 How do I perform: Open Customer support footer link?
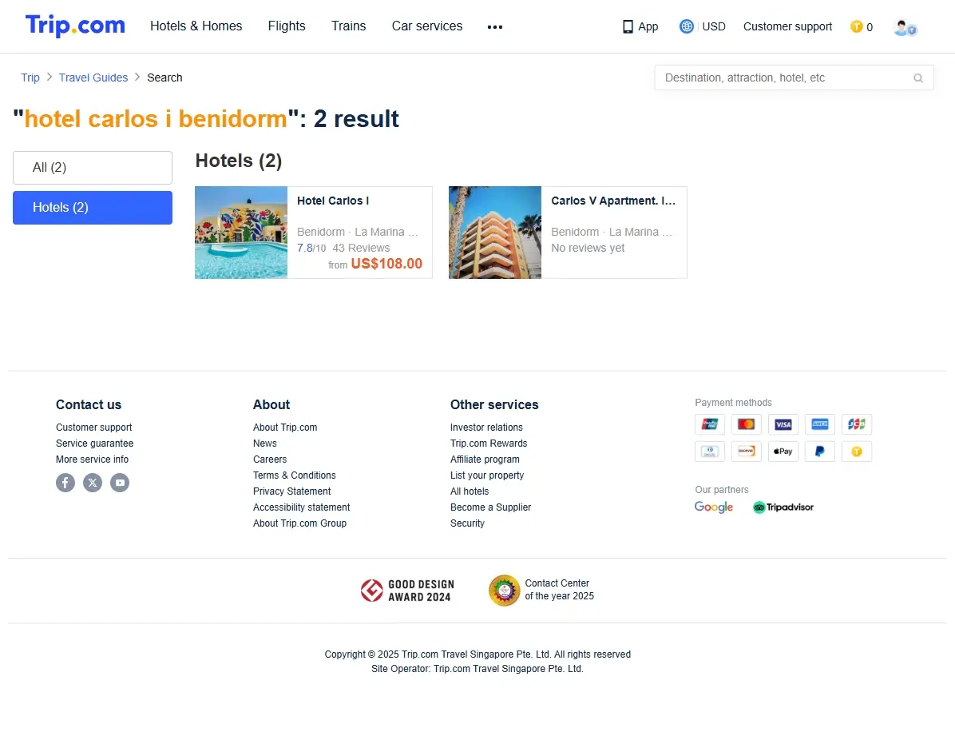click(93, 428)
